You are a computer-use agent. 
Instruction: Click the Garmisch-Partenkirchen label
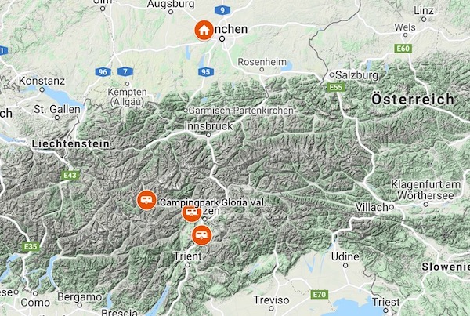coord(241,111)
